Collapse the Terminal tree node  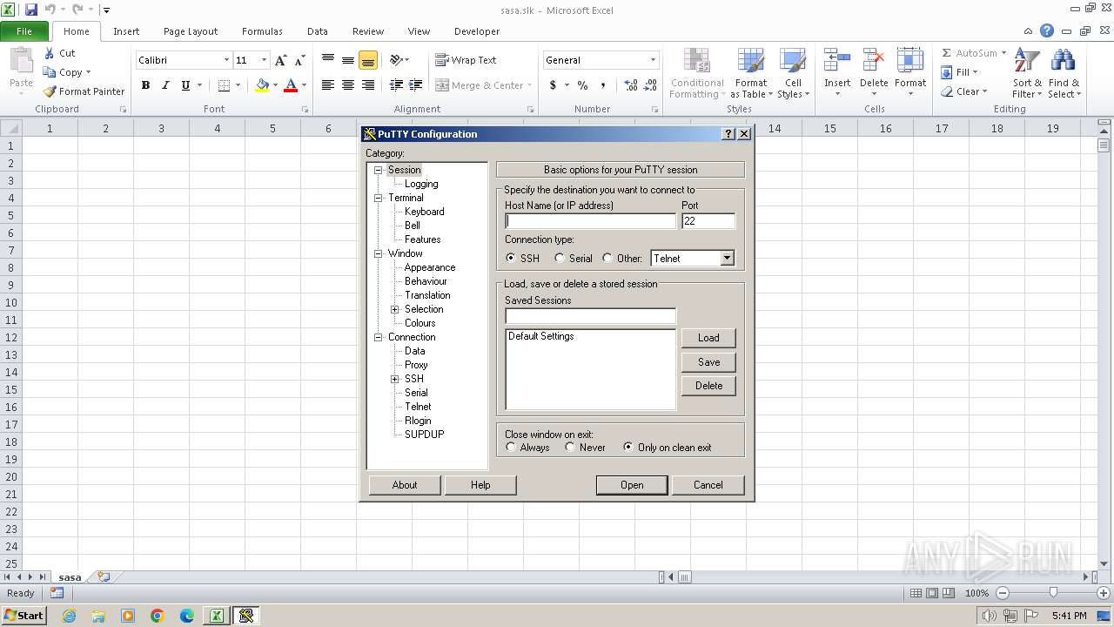[x=379, y=198]
